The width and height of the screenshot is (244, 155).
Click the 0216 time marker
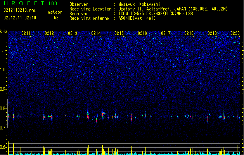pos(142,33)
